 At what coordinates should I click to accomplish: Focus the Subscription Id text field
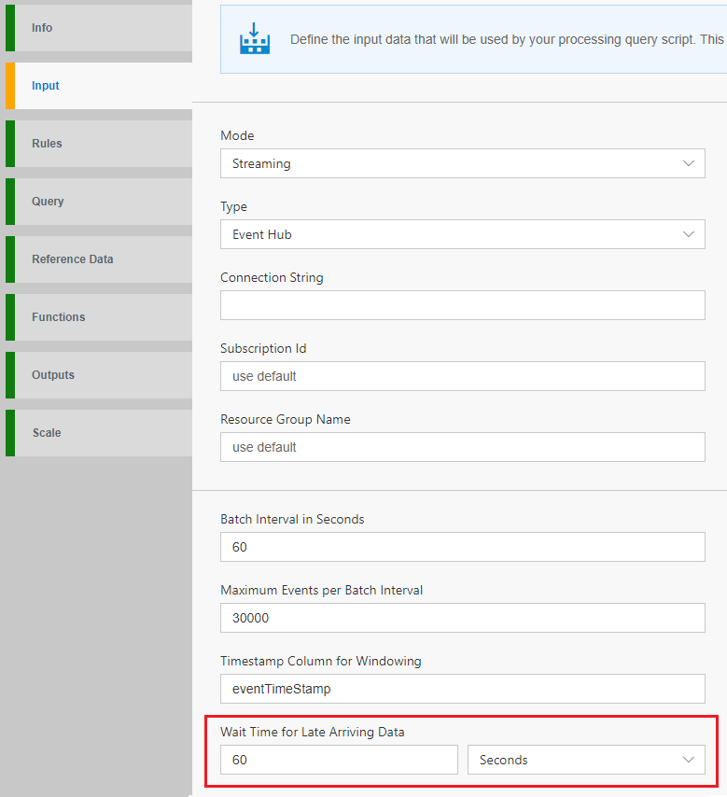click(x=462, y=376)
